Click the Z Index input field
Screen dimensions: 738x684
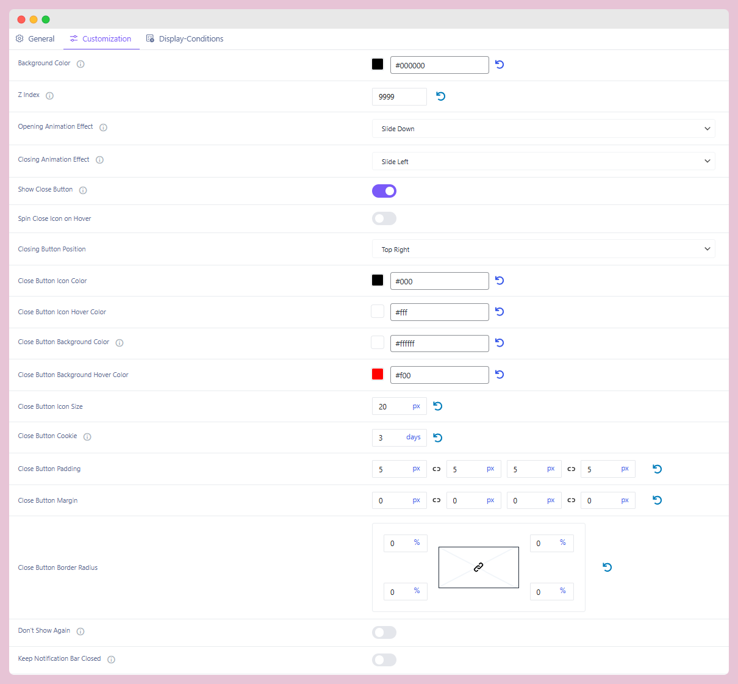coord(399,97)
